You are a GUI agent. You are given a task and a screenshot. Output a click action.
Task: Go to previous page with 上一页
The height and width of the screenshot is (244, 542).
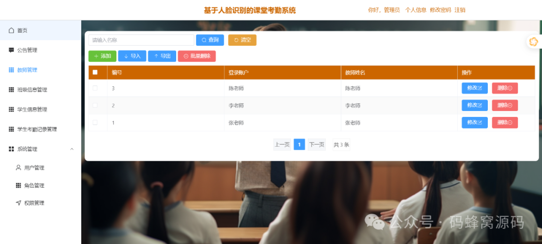[x=282, y=145]
